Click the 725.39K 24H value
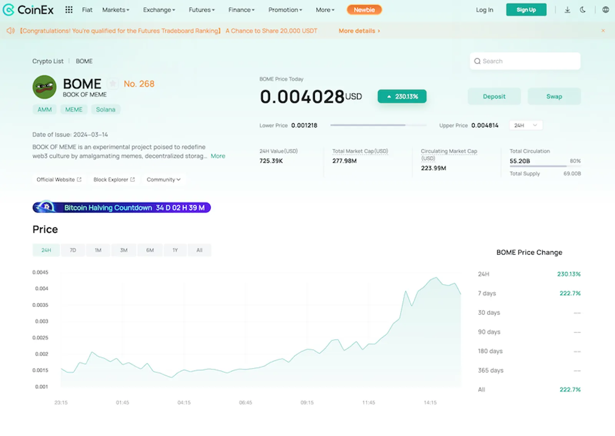Image resolution: width=615 pixels, height=436 pixels. pyautogui.click(x=271, y=161)
